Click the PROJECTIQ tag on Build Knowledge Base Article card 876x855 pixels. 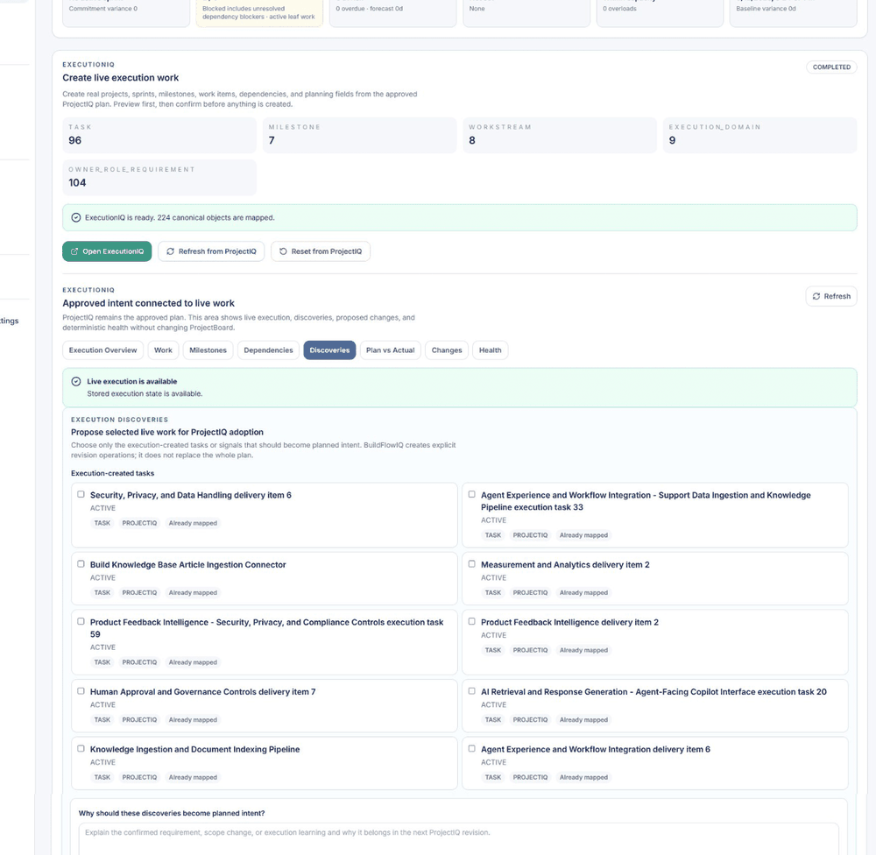coord(139,592)
